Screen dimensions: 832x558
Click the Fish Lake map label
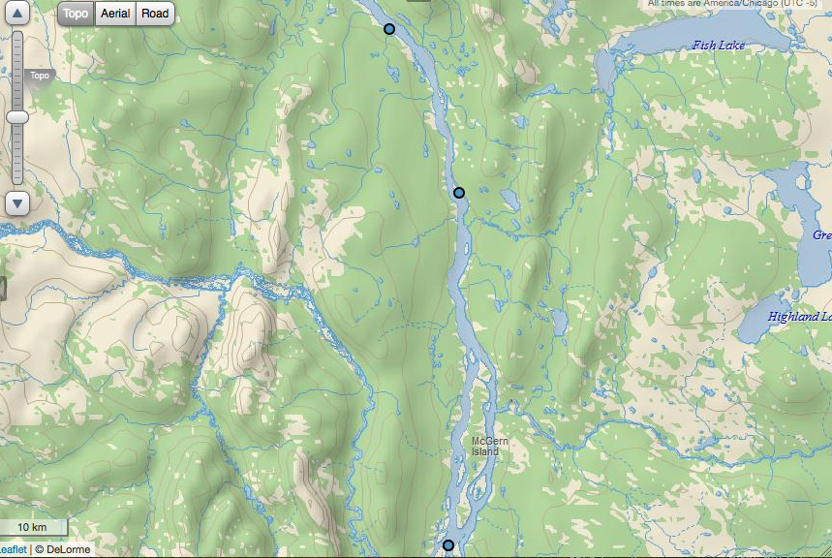click(719, 46)
